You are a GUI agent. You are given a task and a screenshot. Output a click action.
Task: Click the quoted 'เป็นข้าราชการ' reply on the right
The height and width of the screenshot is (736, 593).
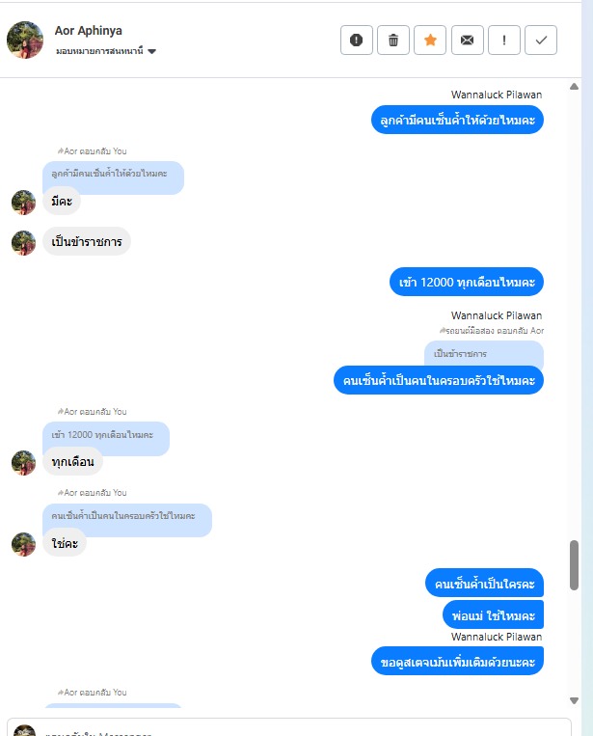(x=484, y=353)
